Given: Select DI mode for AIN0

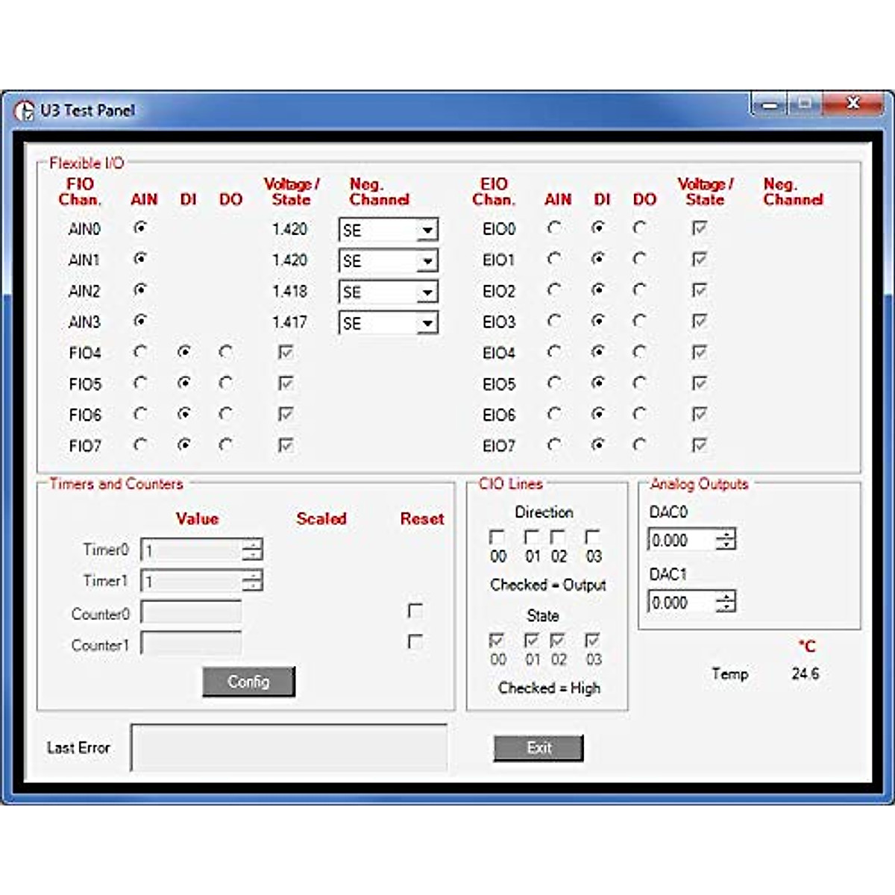Looking at the screenshot, I should pos(183,228).
